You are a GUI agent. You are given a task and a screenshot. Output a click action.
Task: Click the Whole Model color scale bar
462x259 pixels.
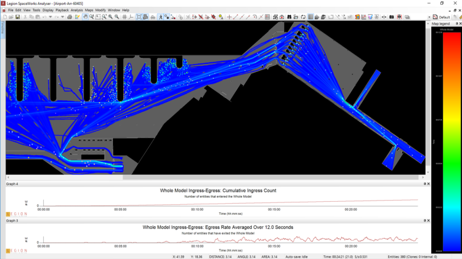click(452, 141)
